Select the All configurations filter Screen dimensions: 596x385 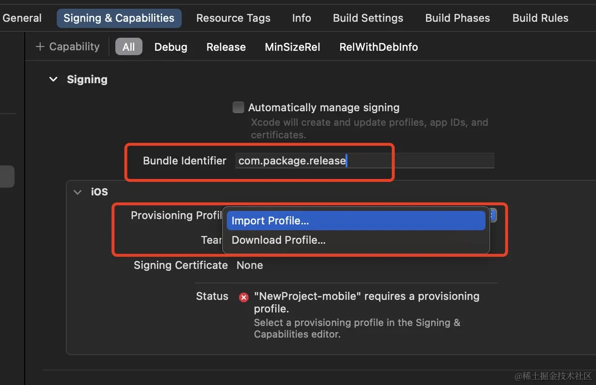(x=128, y=47)
